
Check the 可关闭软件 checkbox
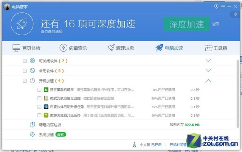pyautogui.click(x=25, y=61)
